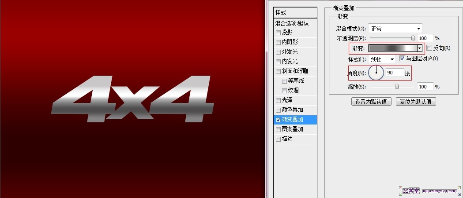This screenshot has height=198, width=463.
Task: Click 复位为默认值 button
Action: click(x=416, y=102)
